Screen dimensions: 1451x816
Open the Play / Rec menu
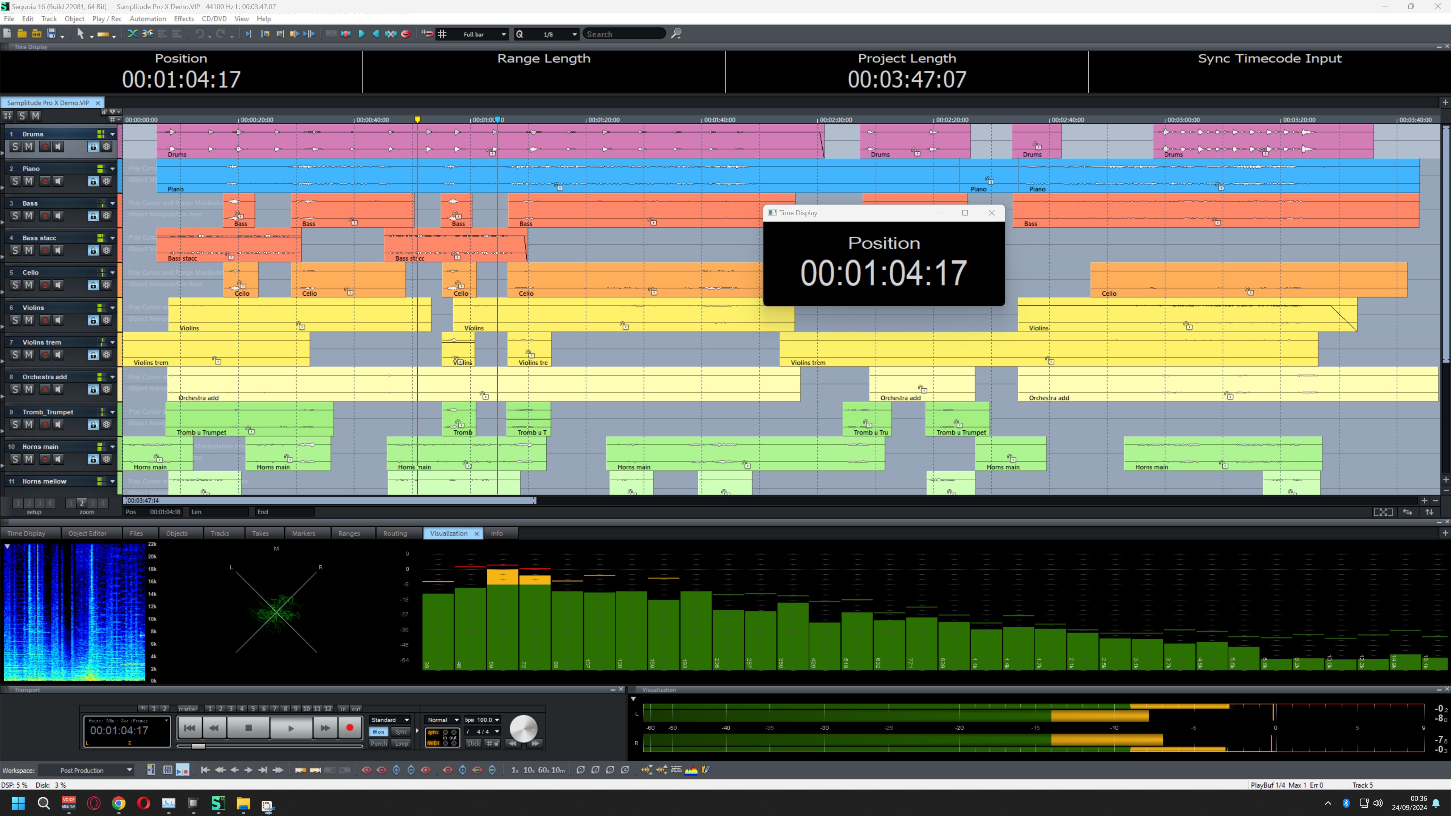pyautogui.click(x=107, y=19)
